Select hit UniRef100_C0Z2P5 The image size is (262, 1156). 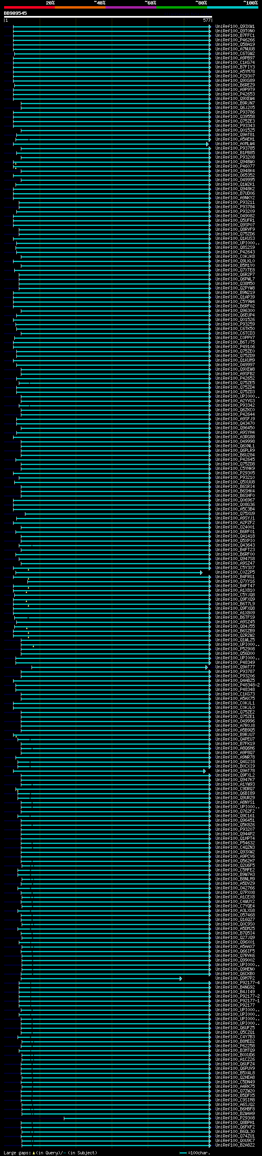point(235,572)
